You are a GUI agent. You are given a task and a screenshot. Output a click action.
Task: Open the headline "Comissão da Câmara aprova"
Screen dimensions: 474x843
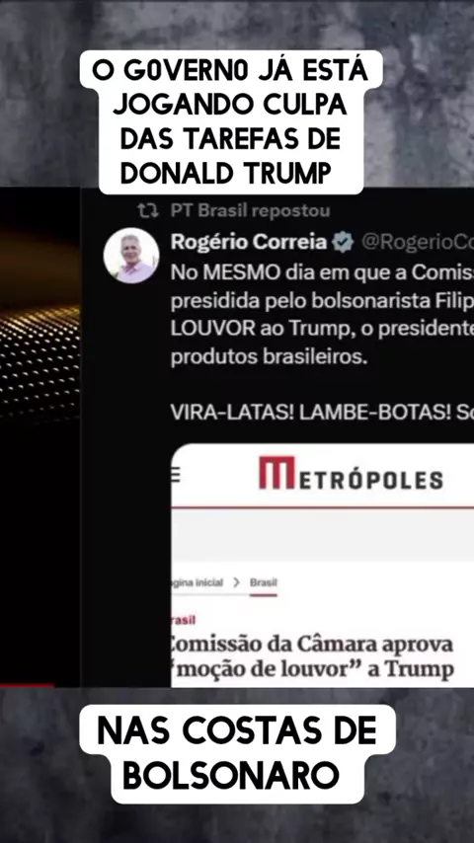312,644
